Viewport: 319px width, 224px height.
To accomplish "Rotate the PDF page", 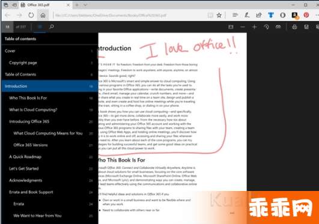I will pyautogui.click(x=266, y=26).
